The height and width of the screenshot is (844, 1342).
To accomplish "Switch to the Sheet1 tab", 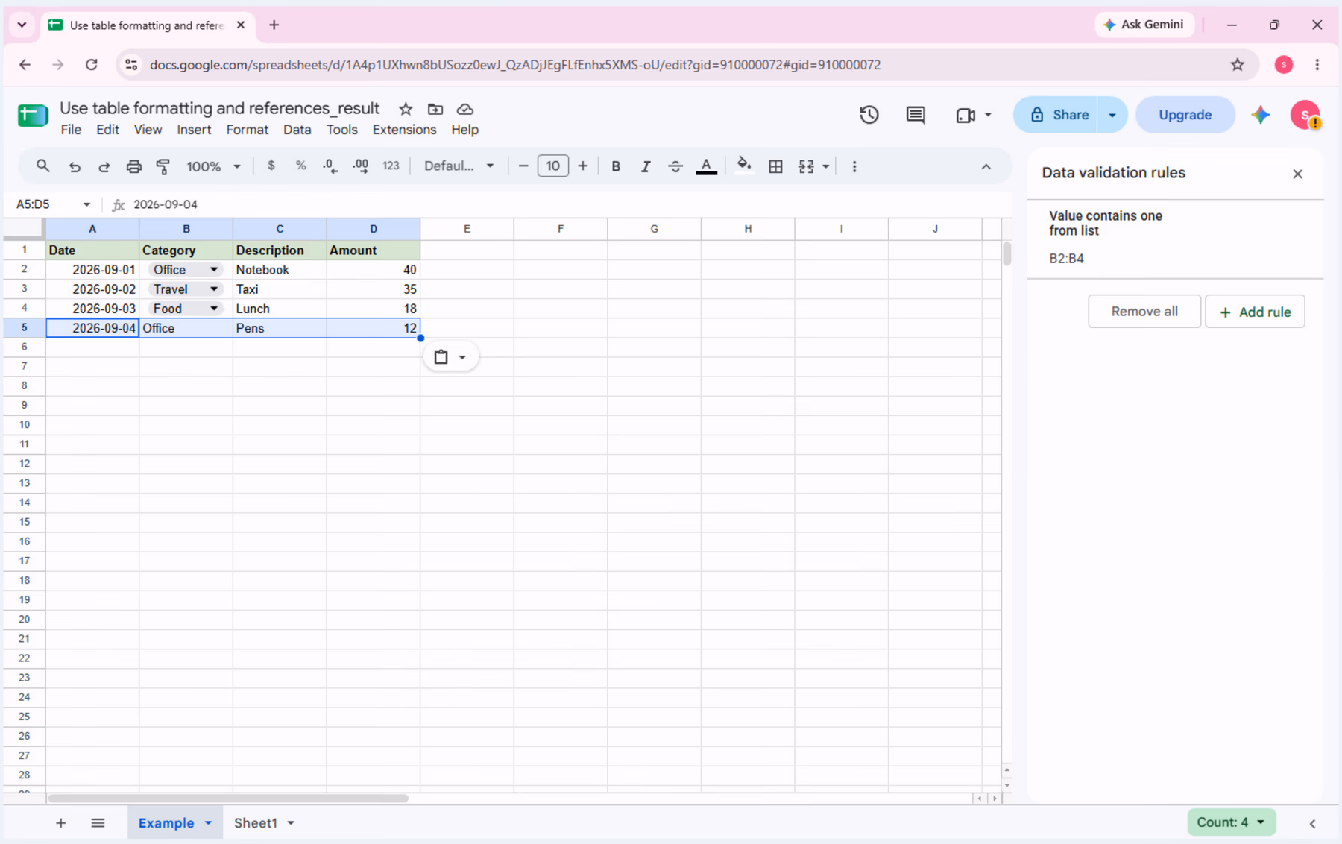I will [x=255, y=823].
